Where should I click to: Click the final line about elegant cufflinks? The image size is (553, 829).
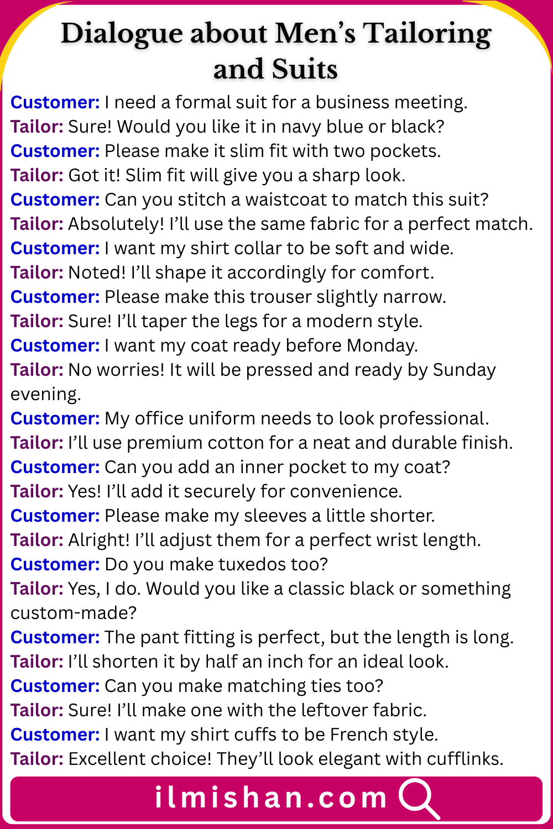pyautogui.click(x=285, y=759)
